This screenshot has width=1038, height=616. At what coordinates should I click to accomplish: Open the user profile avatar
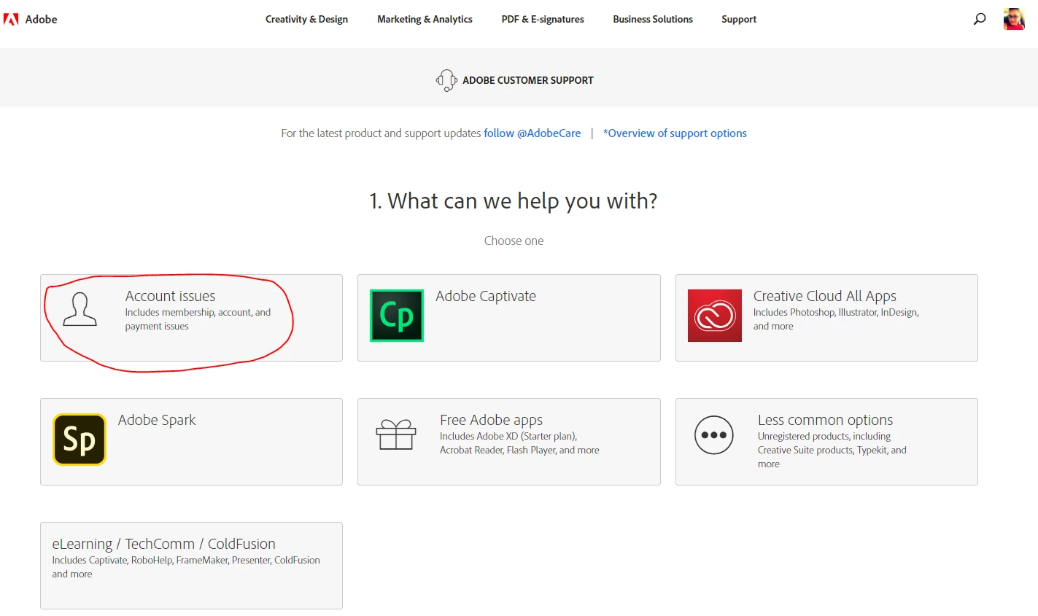point(1014,19)
